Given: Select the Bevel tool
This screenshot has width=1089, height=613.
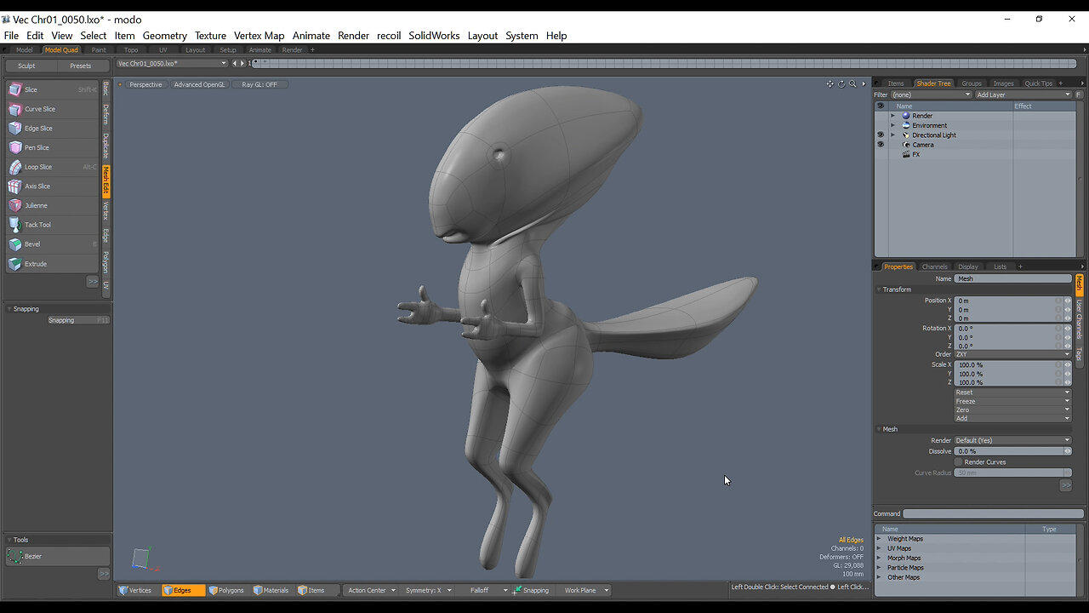Looking at the screenshot, I should (x=32, y=243).
